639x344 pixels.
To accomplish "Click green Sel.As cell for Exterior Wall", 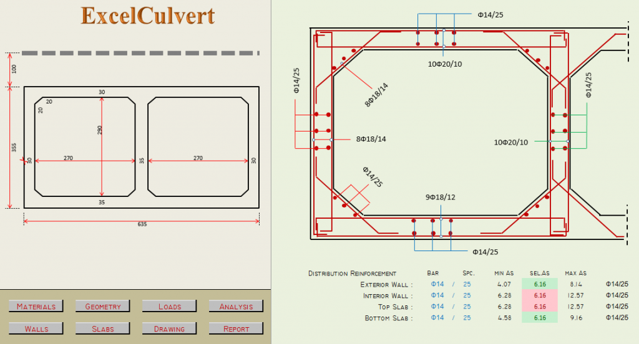I will 540,284.
